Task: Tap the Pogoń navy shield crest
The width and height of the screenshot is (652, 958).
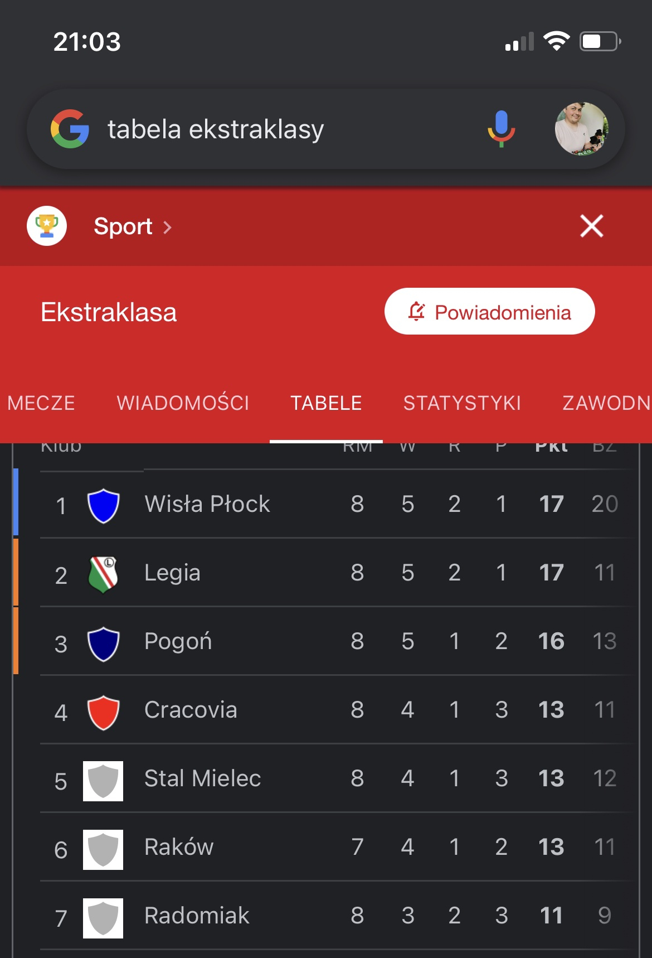Action: point(103,643)
